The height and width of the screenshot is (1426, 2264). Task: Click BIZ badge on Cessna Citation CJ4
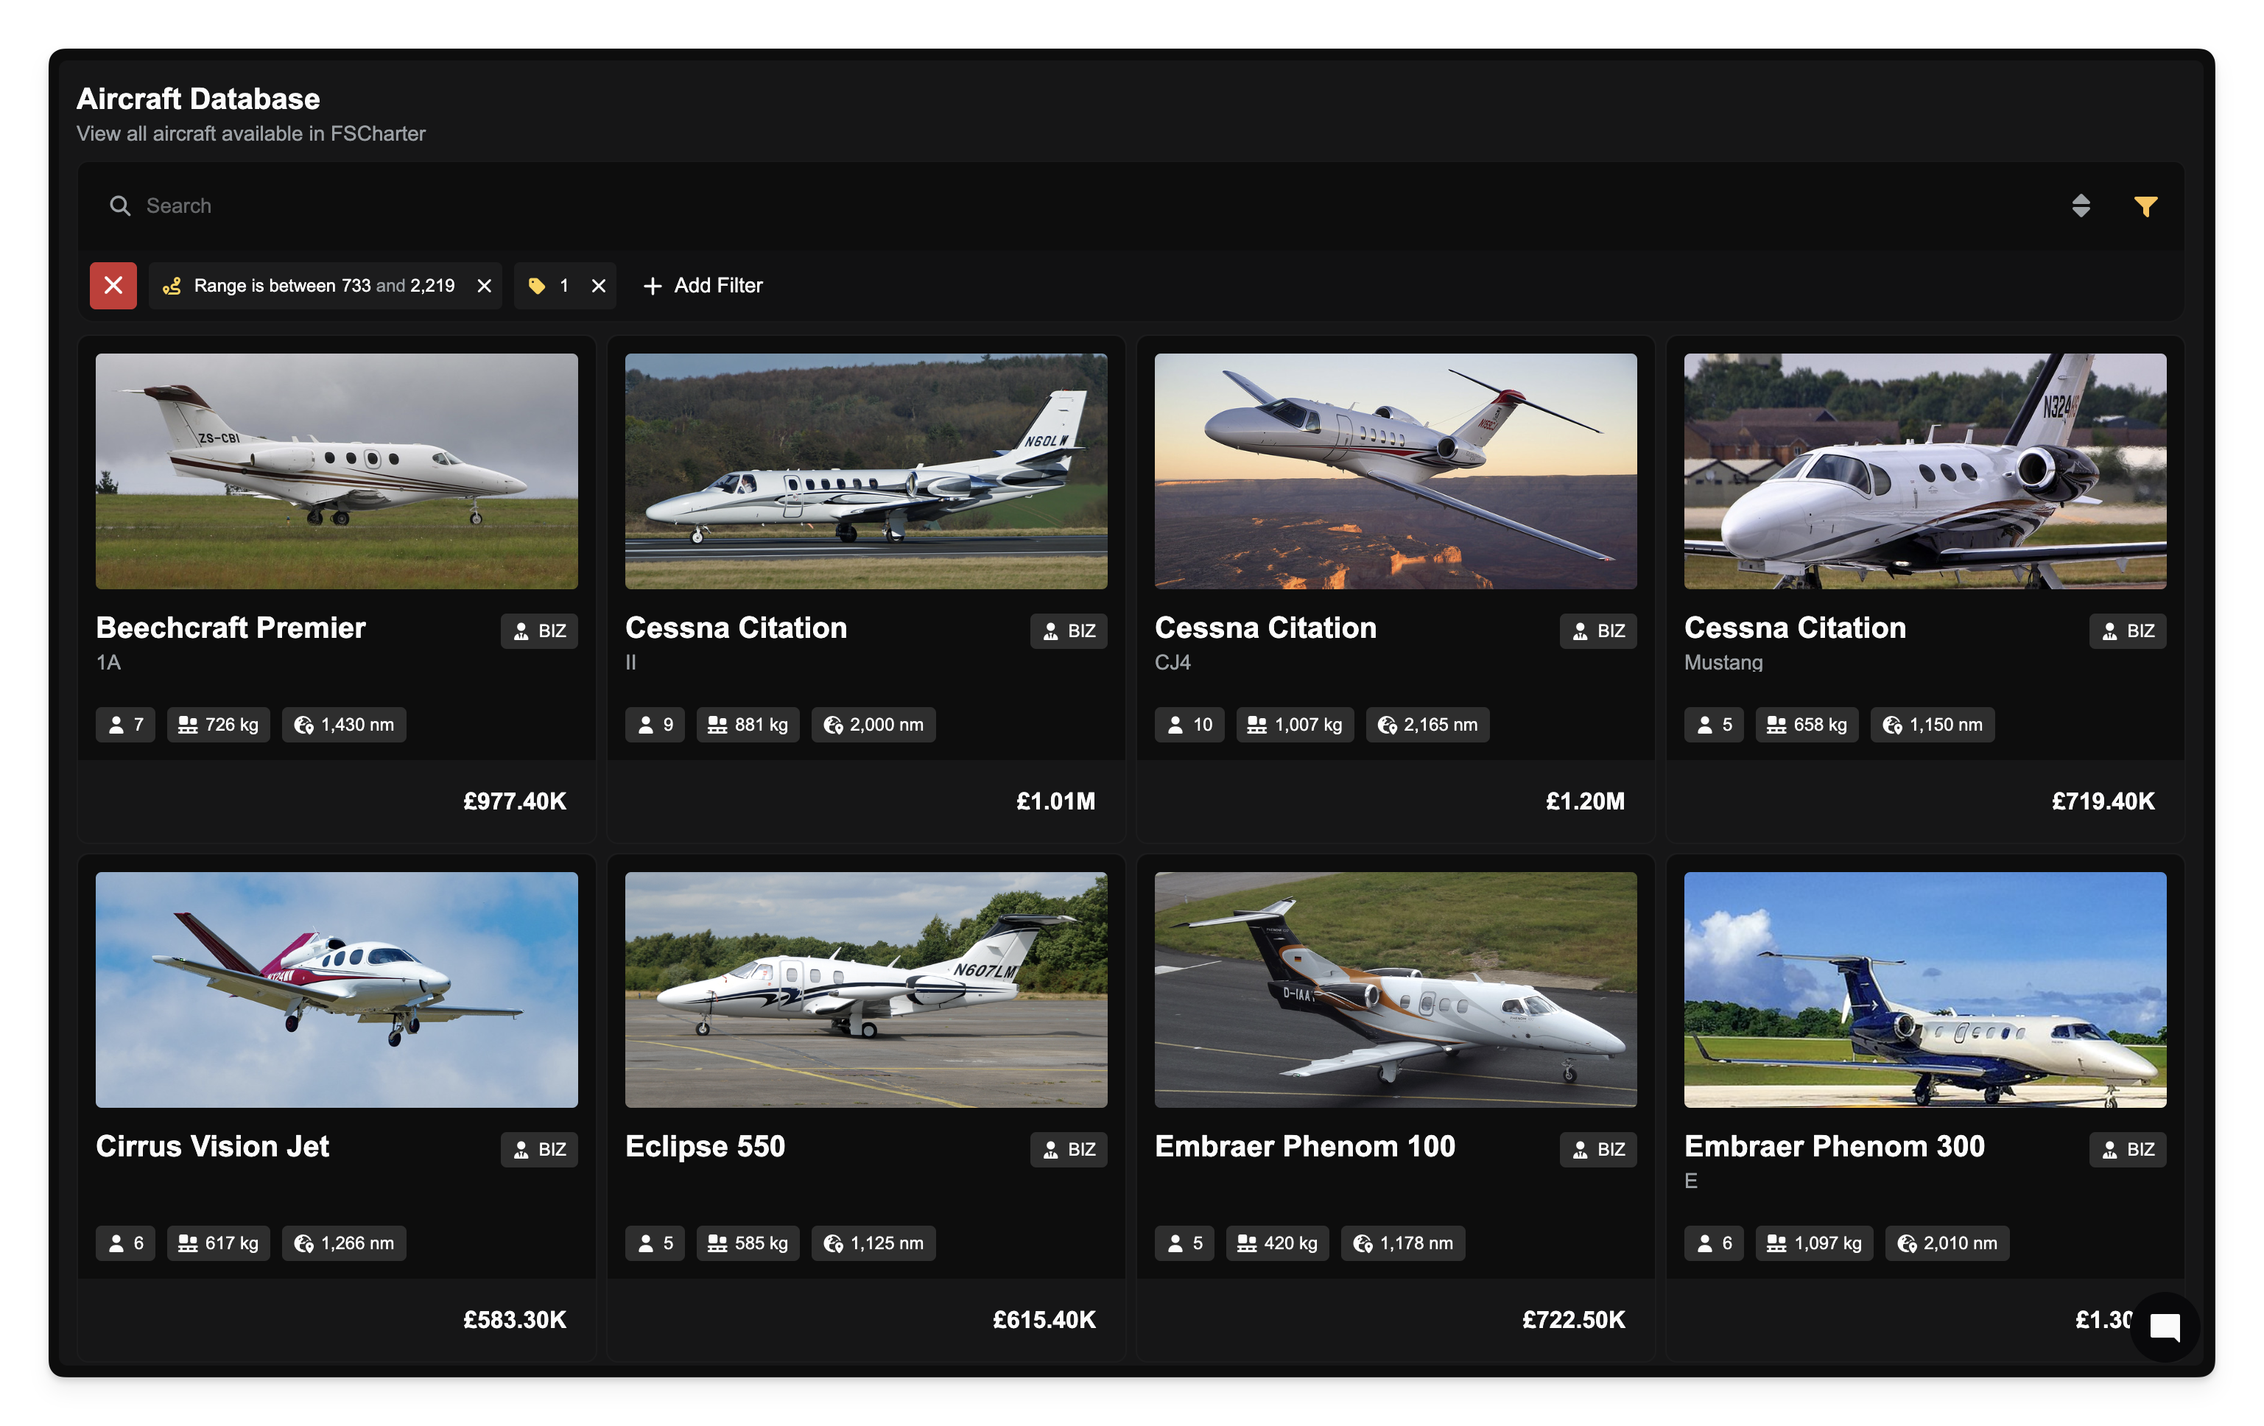point(1597,631)
